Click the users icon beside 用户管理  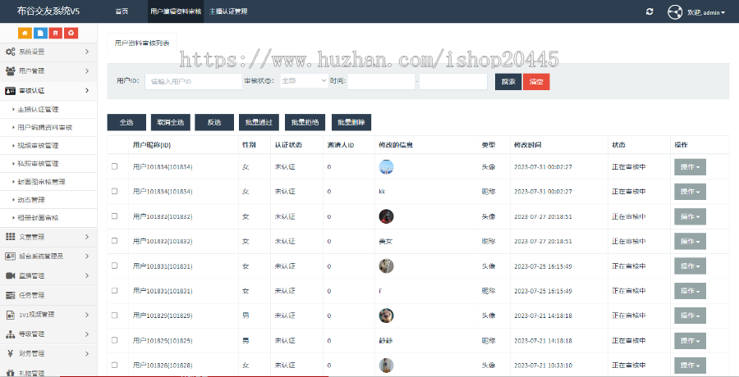(11, 71)
